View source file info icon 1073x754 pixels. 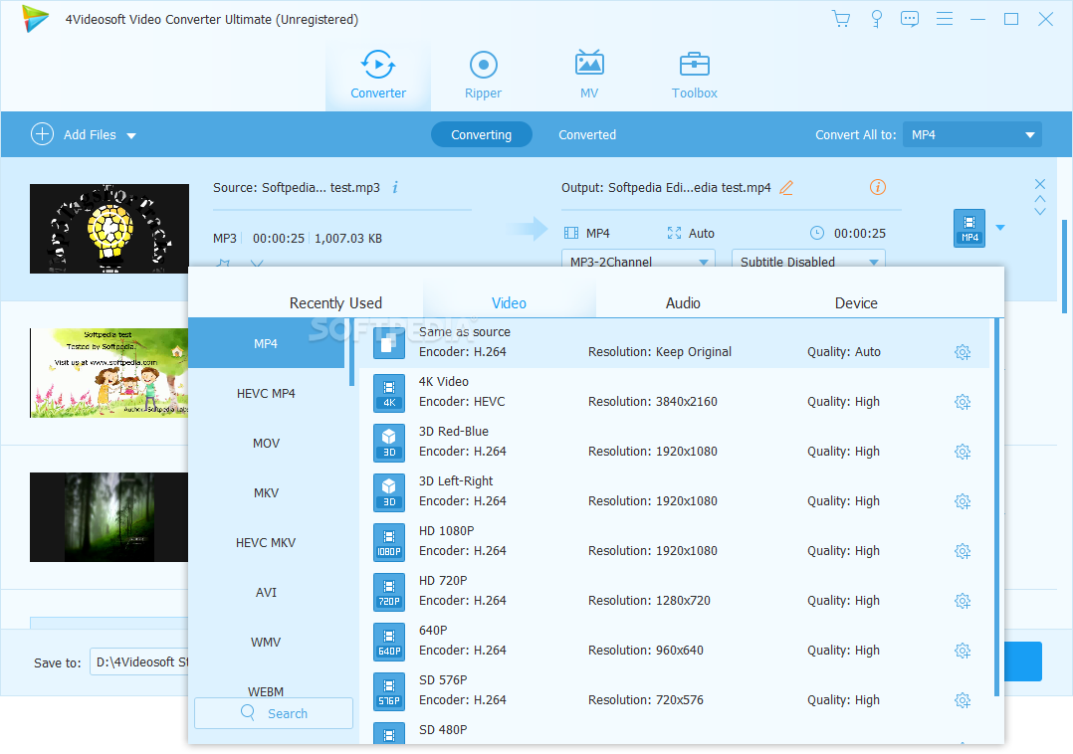point(395,187)
